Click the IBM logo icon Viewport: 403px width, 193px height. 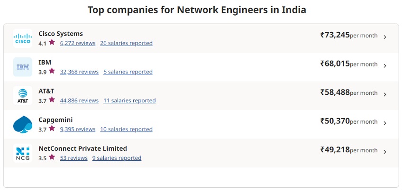point(23,67)
